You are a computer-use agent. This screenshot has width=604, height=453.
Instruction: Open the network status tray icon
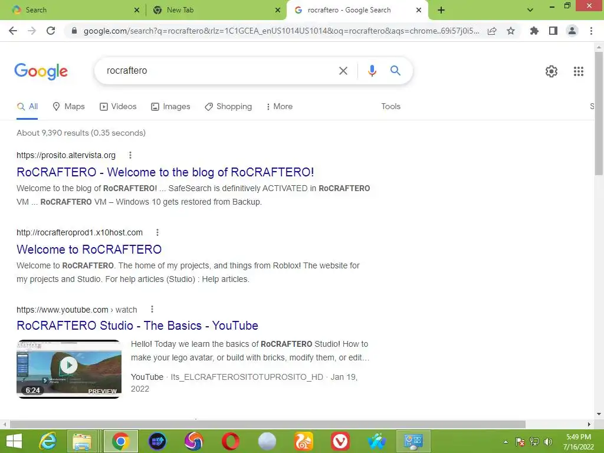pos(534,442)
